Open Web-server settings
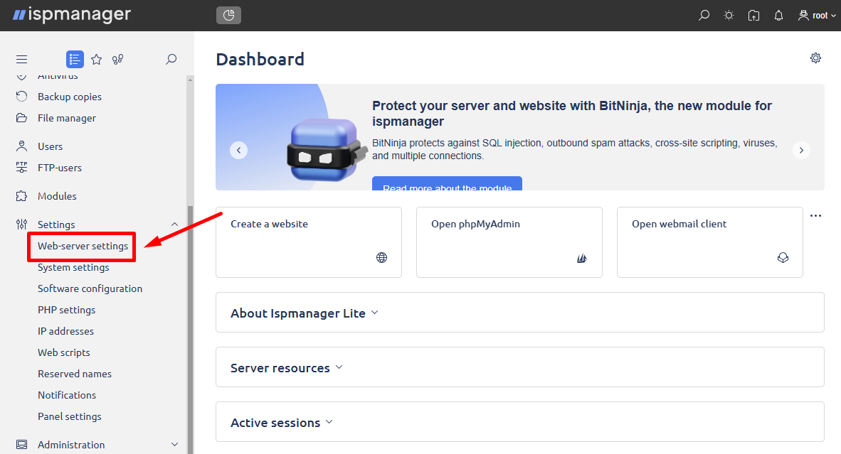 (83, 247)
